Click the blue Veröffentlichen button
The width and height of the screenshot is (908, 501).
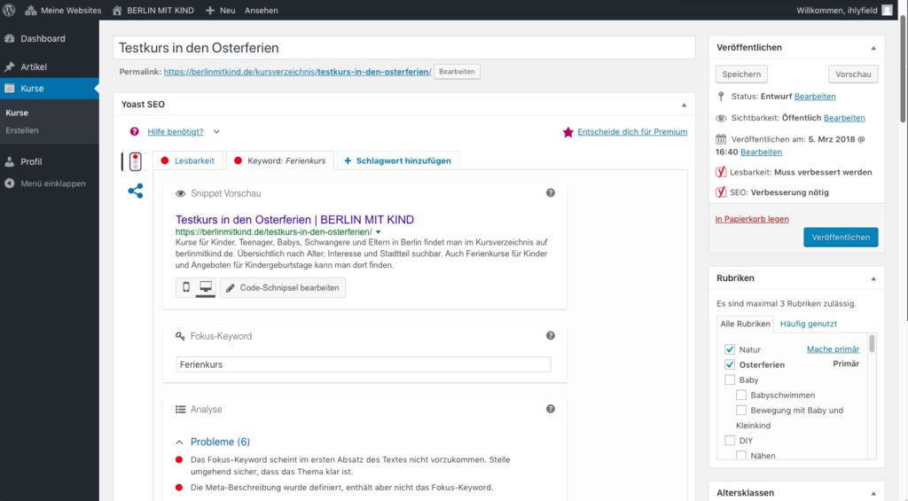841,237
